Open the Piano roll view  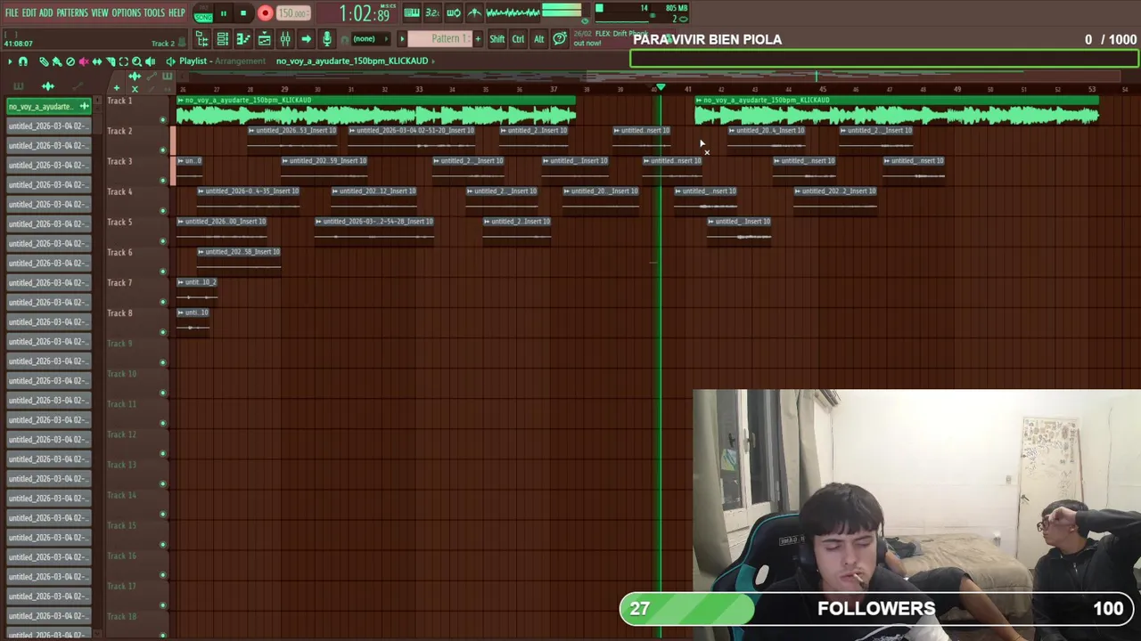pos(242,39)
